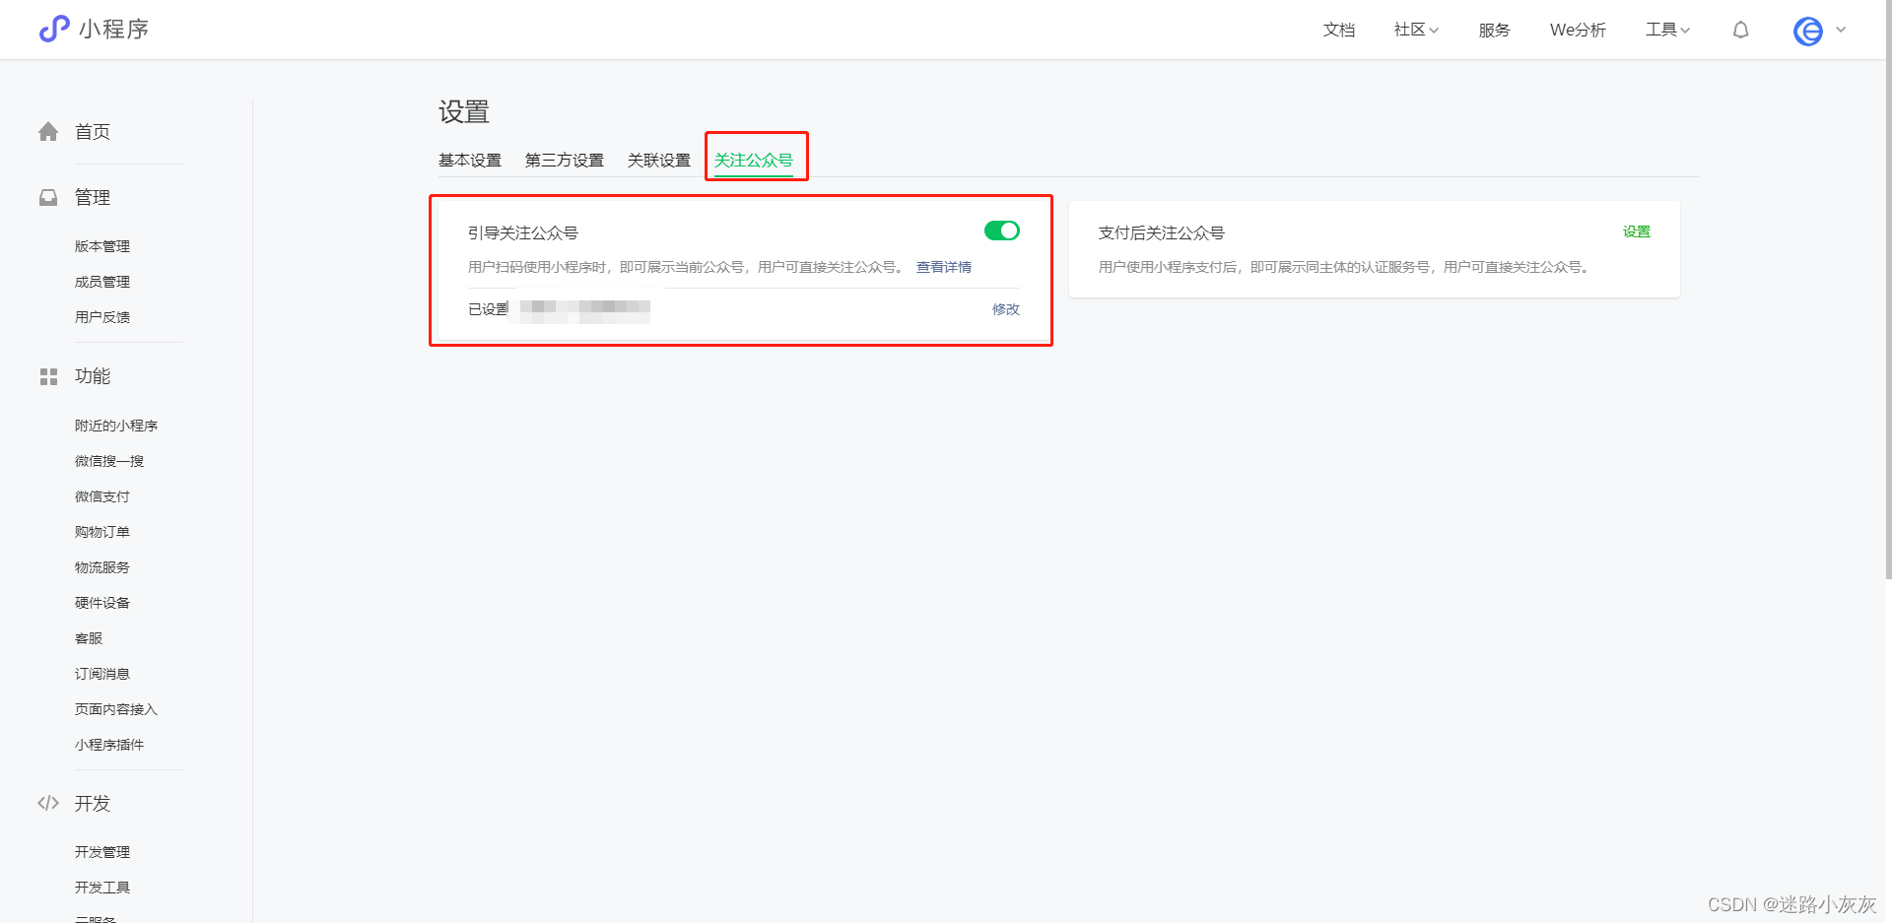
Task: Switch to the 第三方设置 tab
Action: pyautogui.click(x=564, y=160)
